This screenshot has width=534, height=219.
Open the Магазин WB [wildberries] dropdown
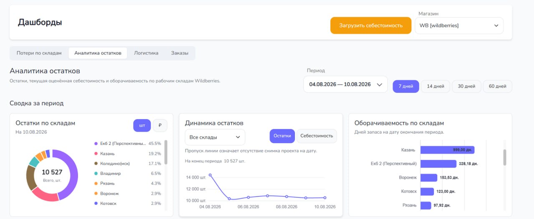point(459,25)
